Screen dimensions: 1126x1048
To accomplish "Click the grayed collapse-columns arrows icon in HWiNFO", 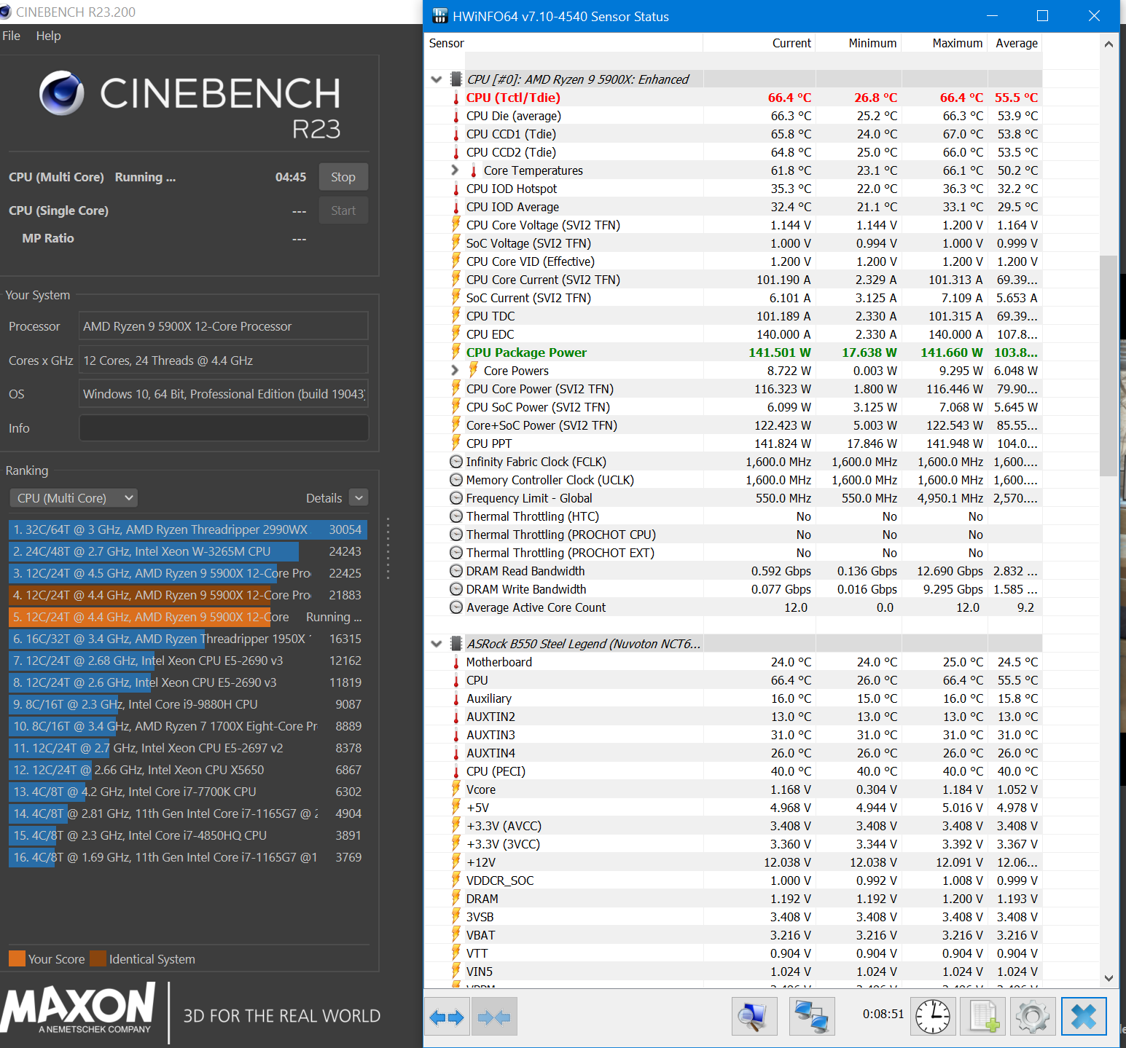I will [495, 1017].
